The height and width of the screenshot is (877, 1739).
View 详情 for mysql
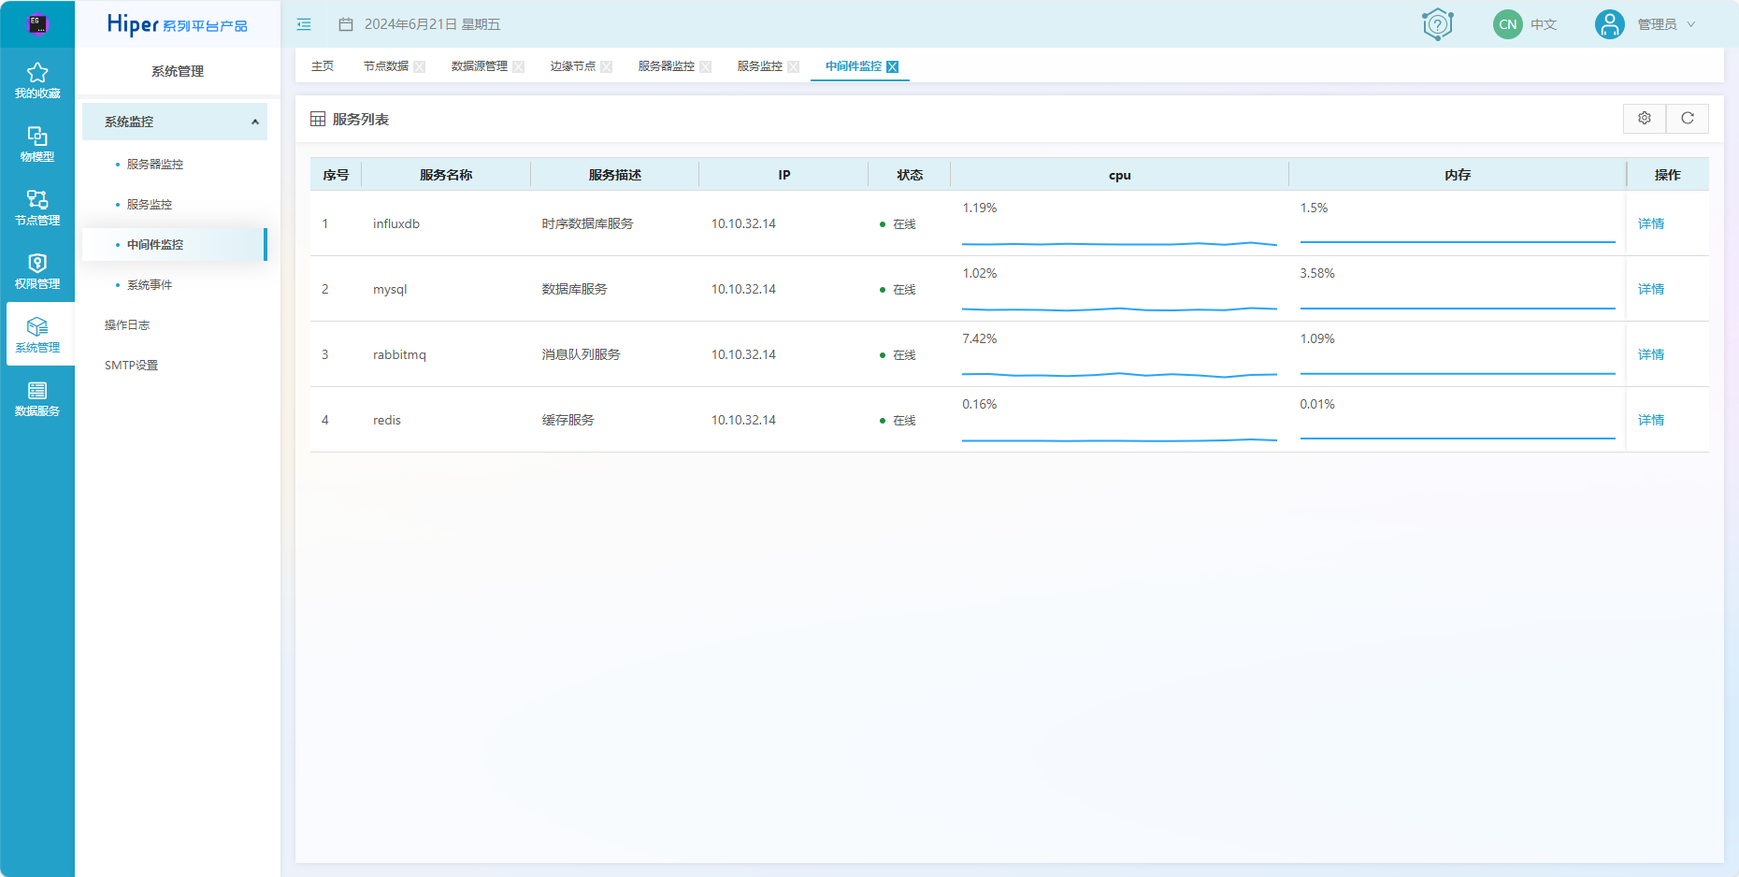[1651, 289]
